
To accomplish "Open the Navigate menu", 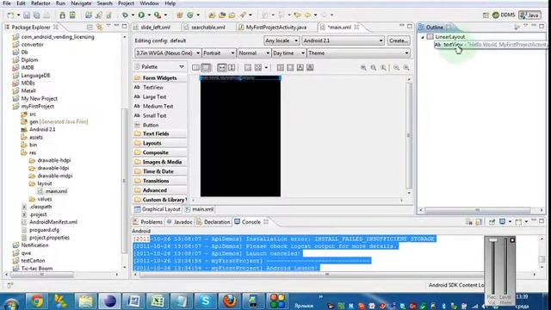I will click(x=81, y=3).
